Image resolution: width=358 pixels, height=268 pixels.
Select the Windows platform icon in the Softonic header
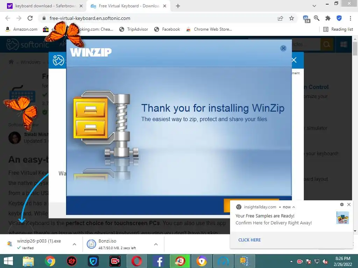[344, 44]
